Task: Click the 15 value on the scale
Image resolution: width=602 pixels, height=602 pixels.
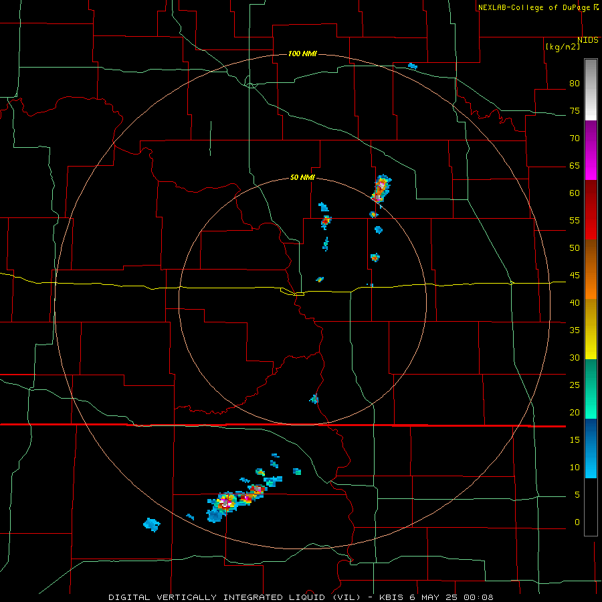Action: (575, 439)
